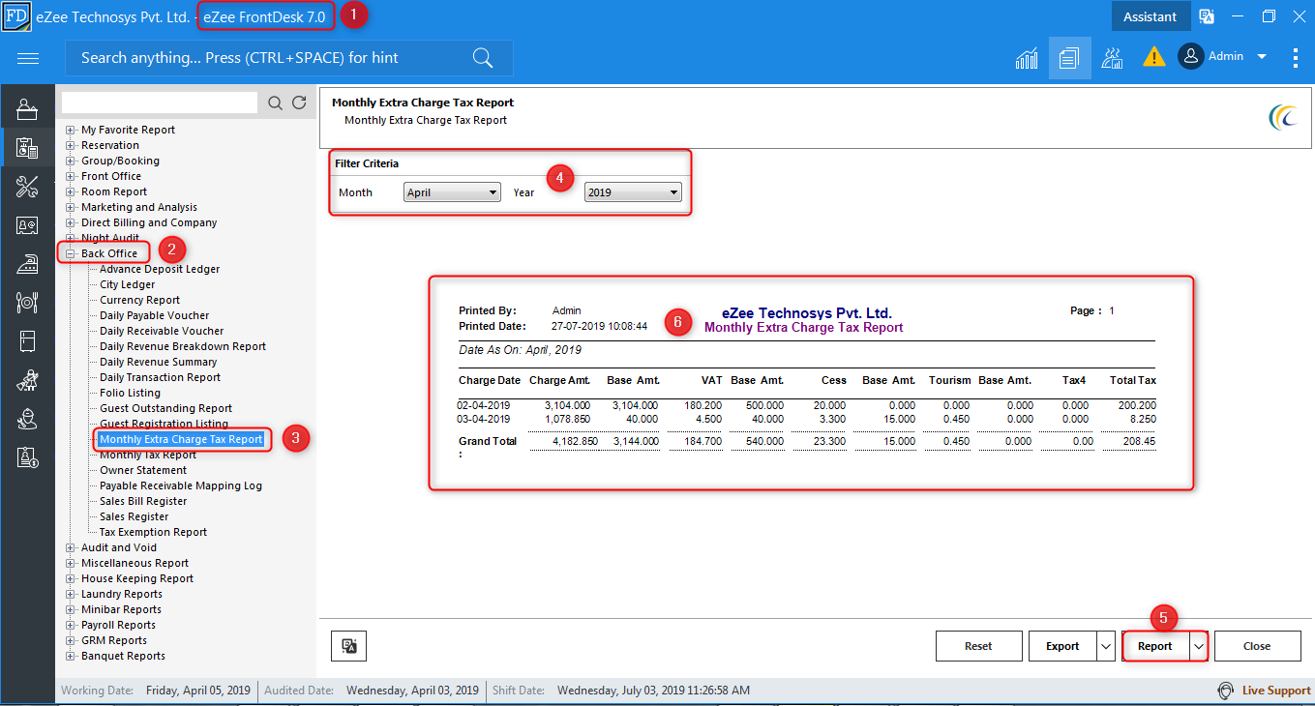
Task: Click the contact card sidebar icon
Action: [x=27, y=225]
